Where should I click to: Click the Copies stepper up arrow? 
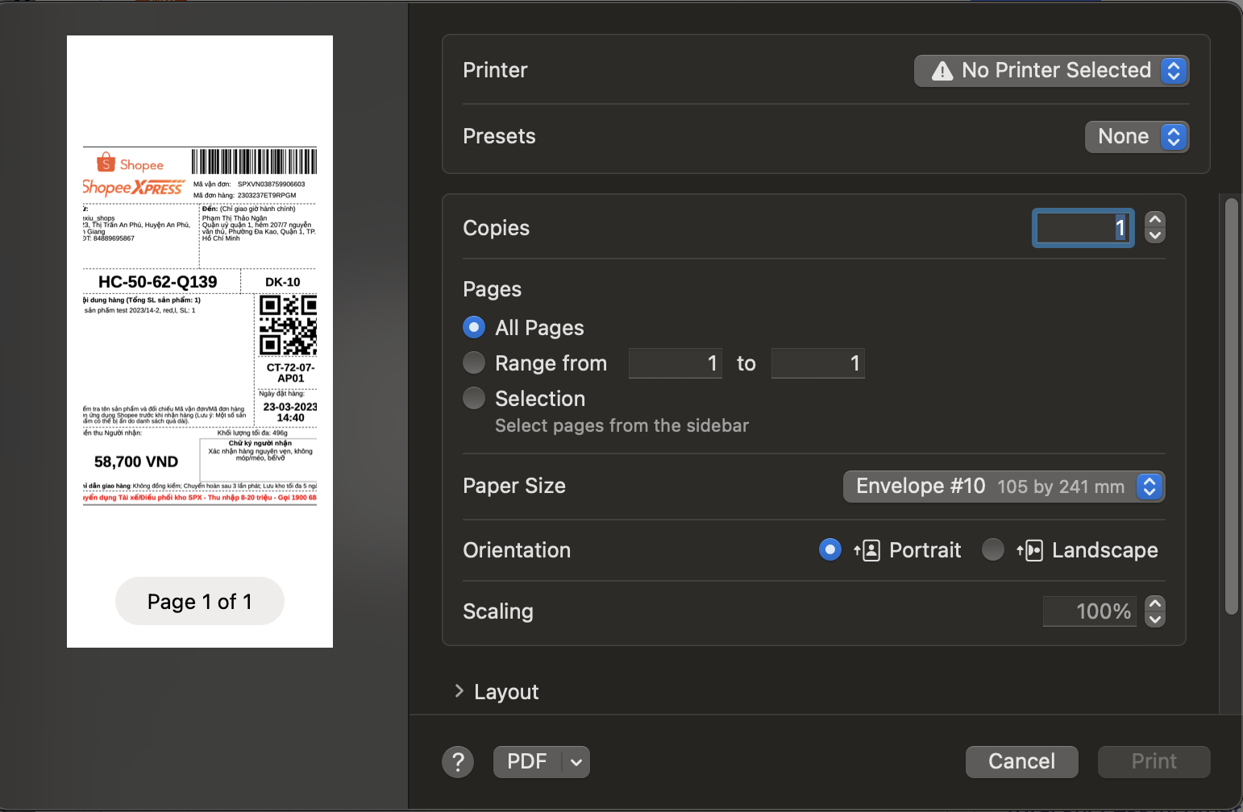point(1155,220)
